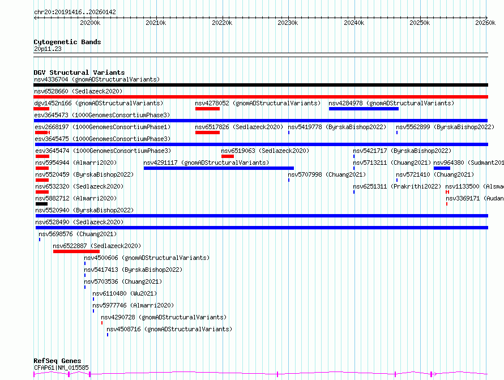Open nsv6251311 (Prakrithi2022) label
The height and width of the screenshot is (380, 504).
tap(397, 186)
